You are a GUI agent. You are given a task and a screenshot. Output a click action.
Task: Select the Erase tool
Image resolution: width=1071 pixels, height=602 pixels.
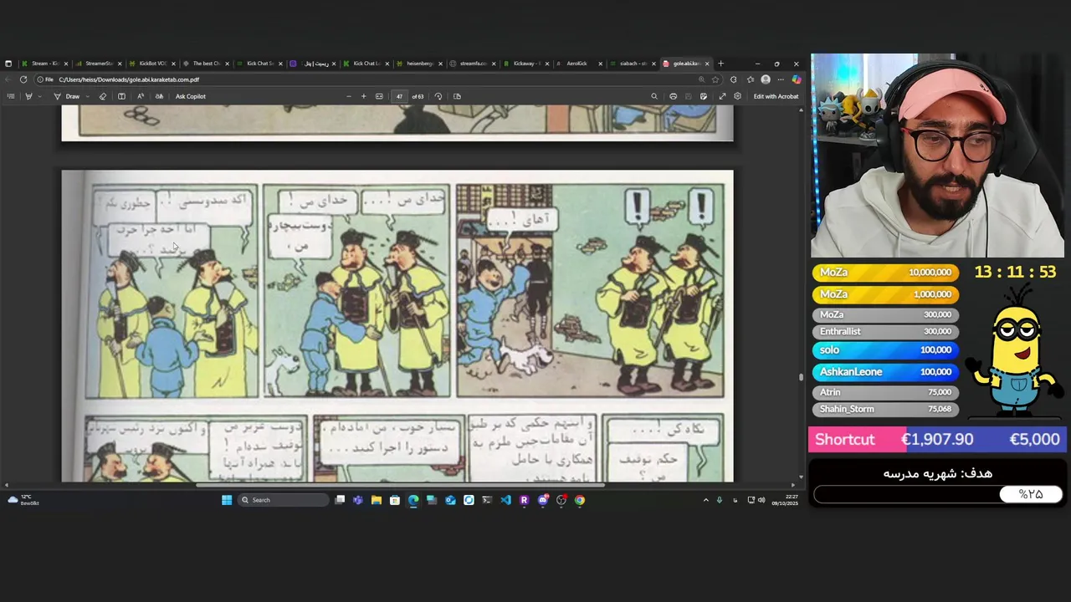click(x=103, y=96)
